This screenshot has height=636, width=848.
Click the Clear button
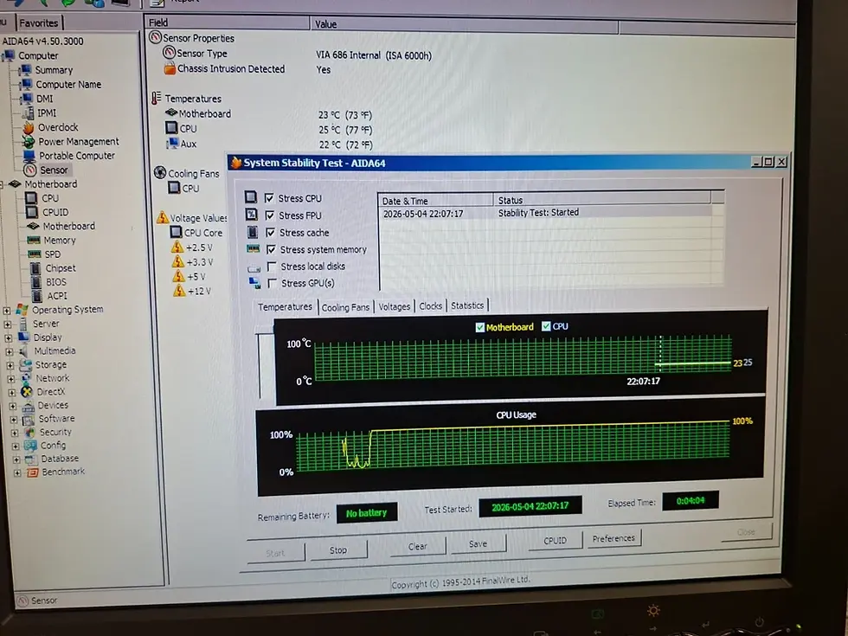point(417,546)
